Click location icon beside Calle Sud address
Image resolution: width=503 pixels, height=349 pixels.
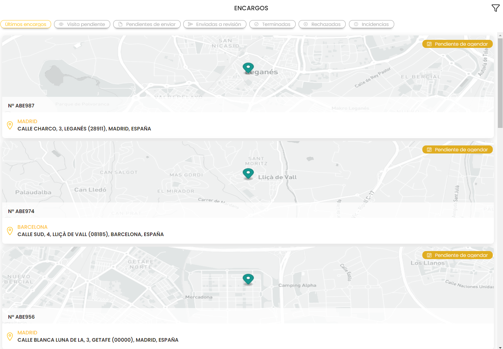10,231
